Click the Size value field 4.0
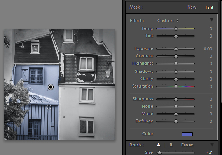 (209, 153)
